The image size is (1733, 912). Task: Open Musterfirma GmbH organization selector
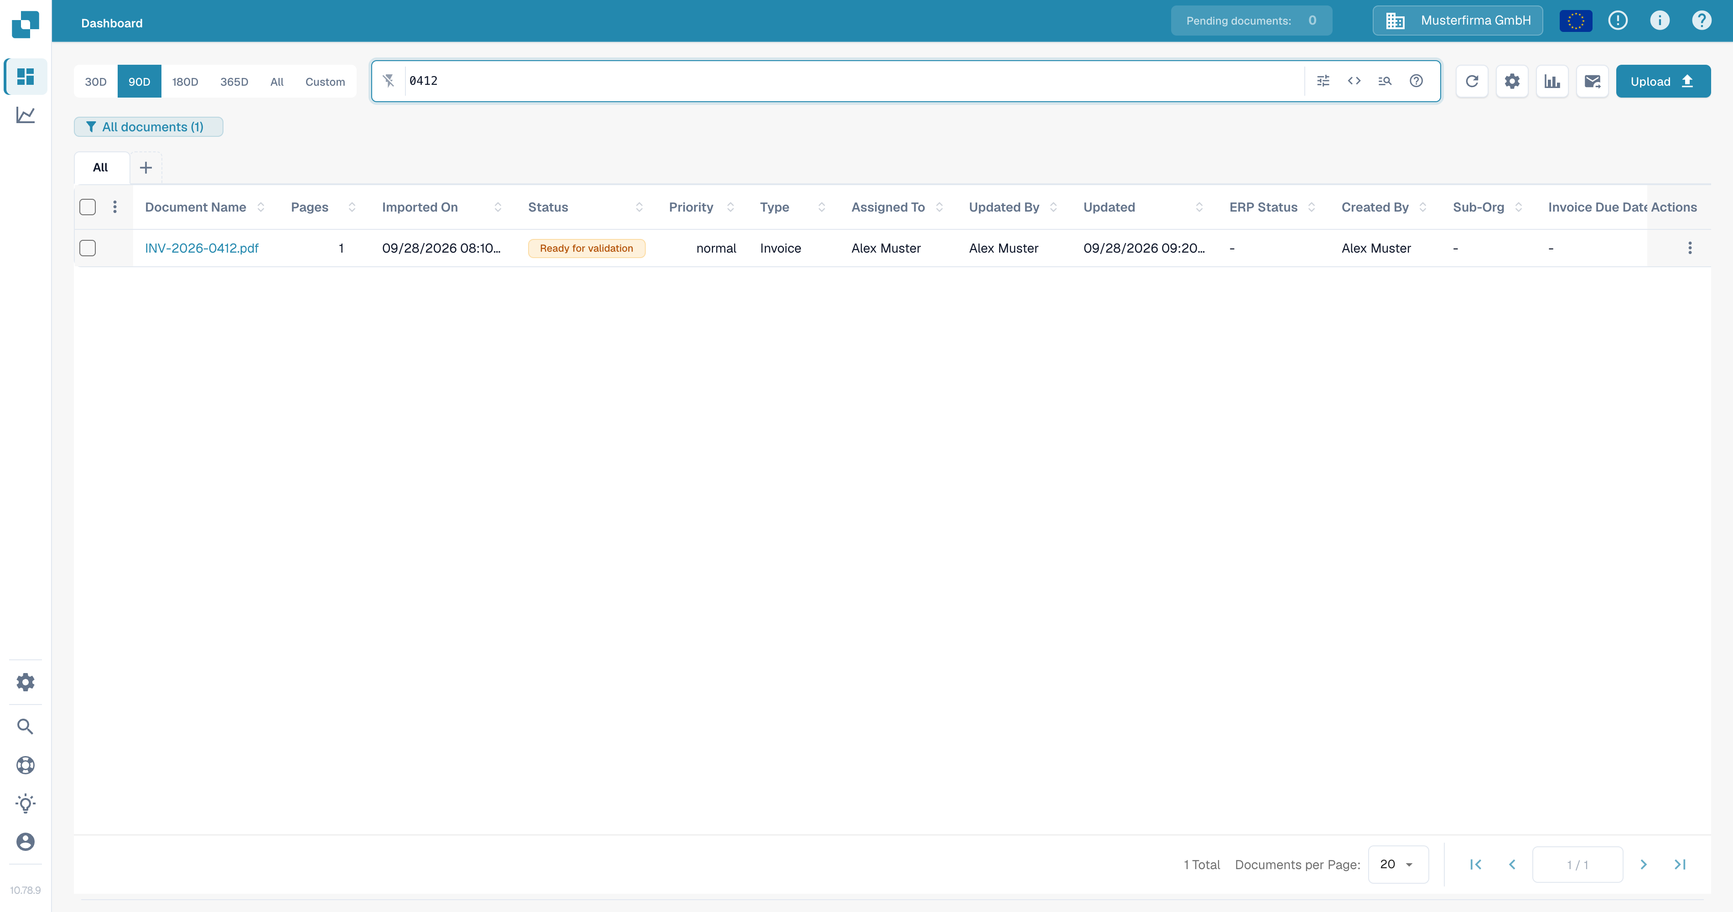point(1457,21)
